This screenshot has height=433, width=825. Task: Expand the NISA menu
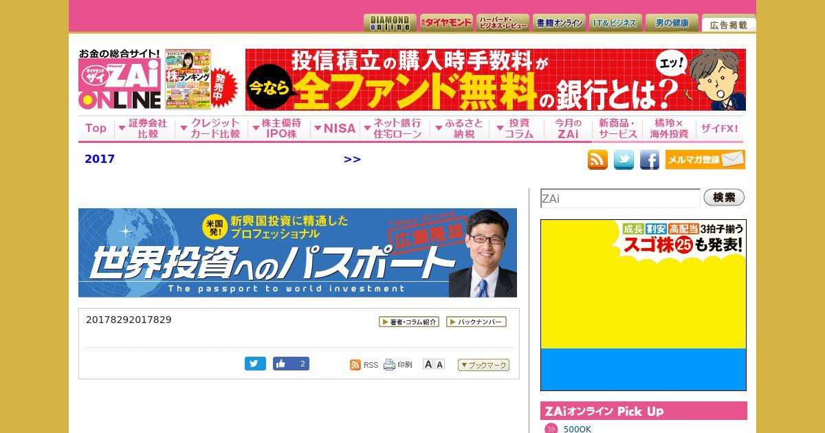point(335,129)
